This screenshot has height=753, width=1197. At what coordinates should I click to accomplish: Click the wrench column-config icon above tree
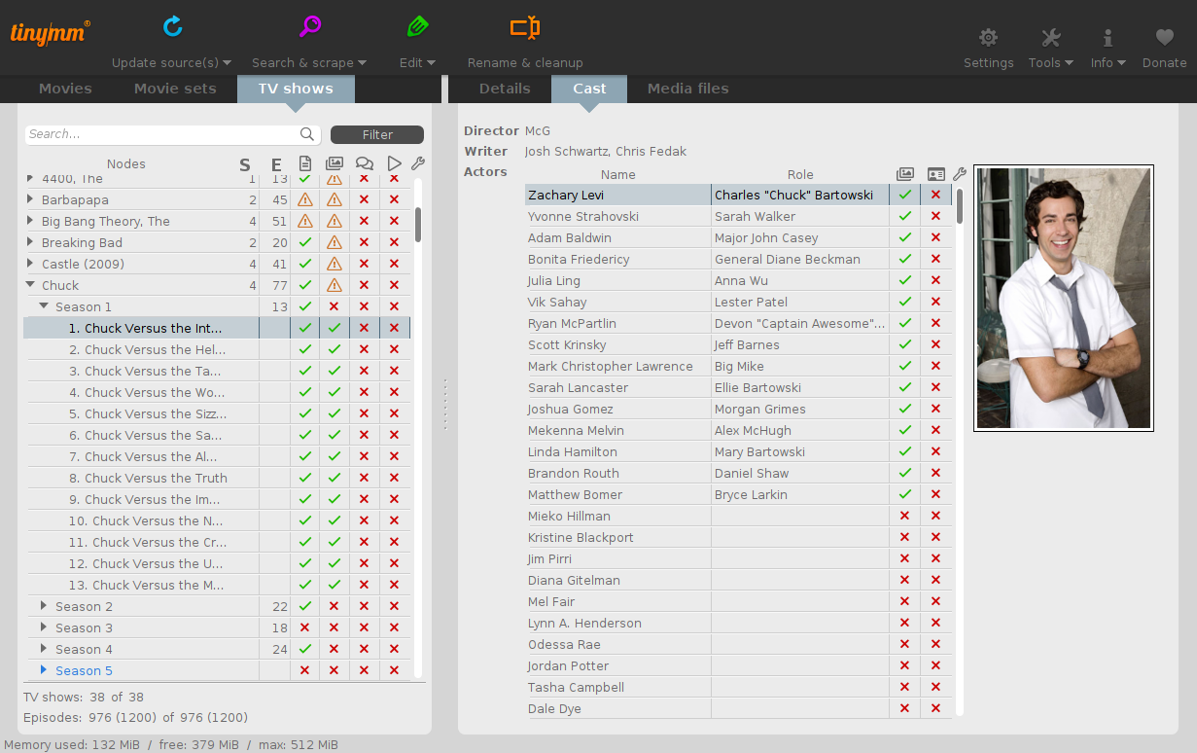click(418, 163)
